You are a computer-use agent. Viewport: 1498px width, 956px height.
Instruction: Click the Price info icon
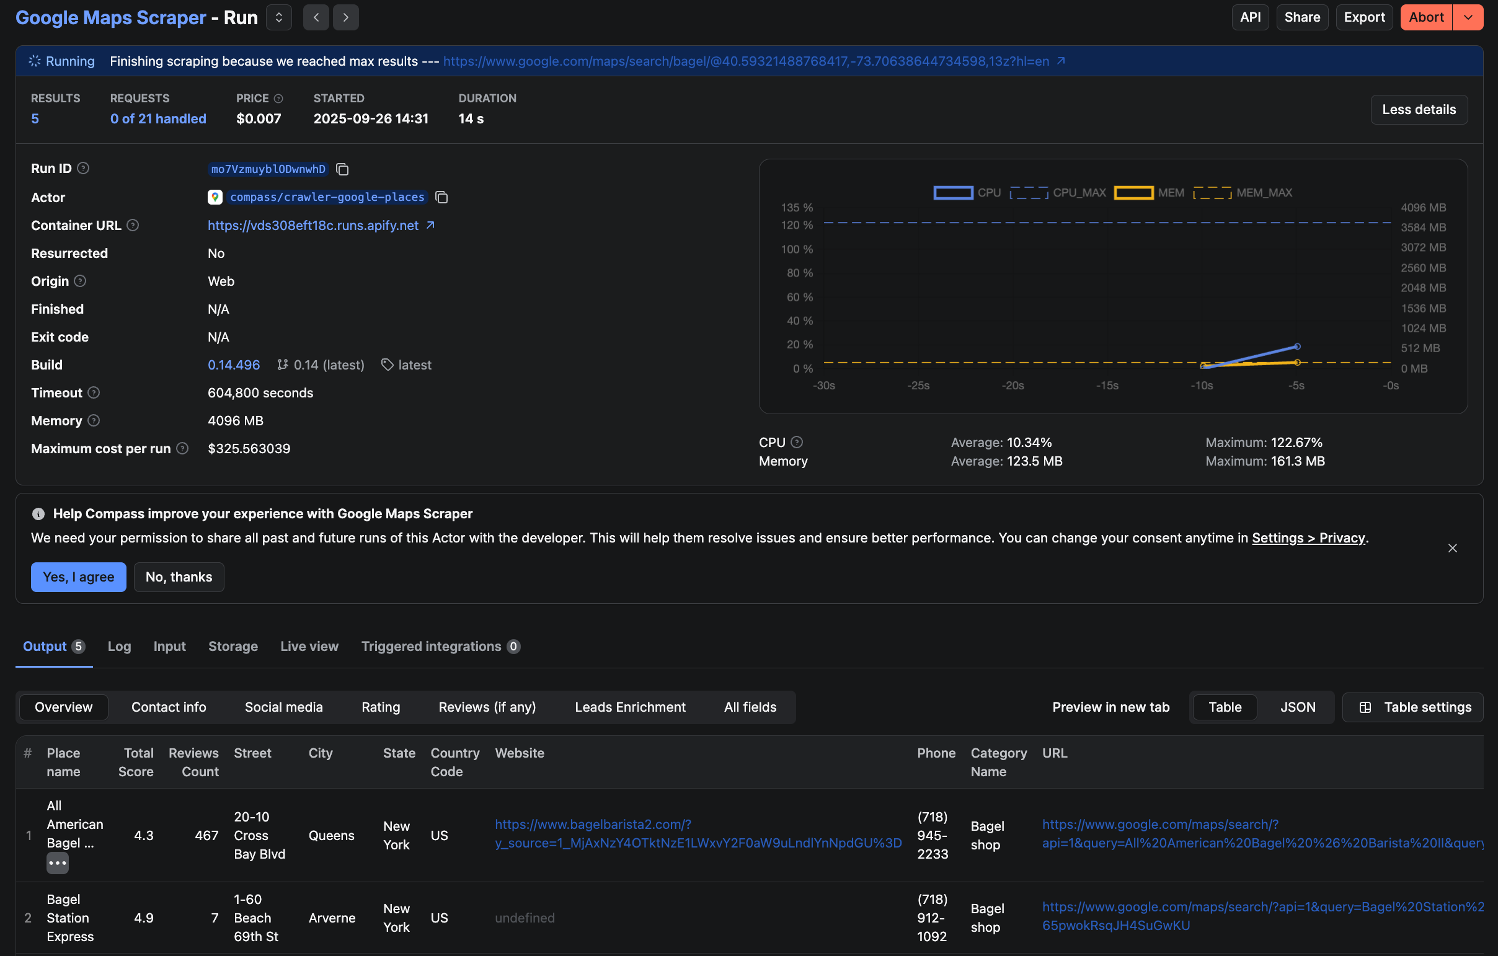(x=278, y=99)
